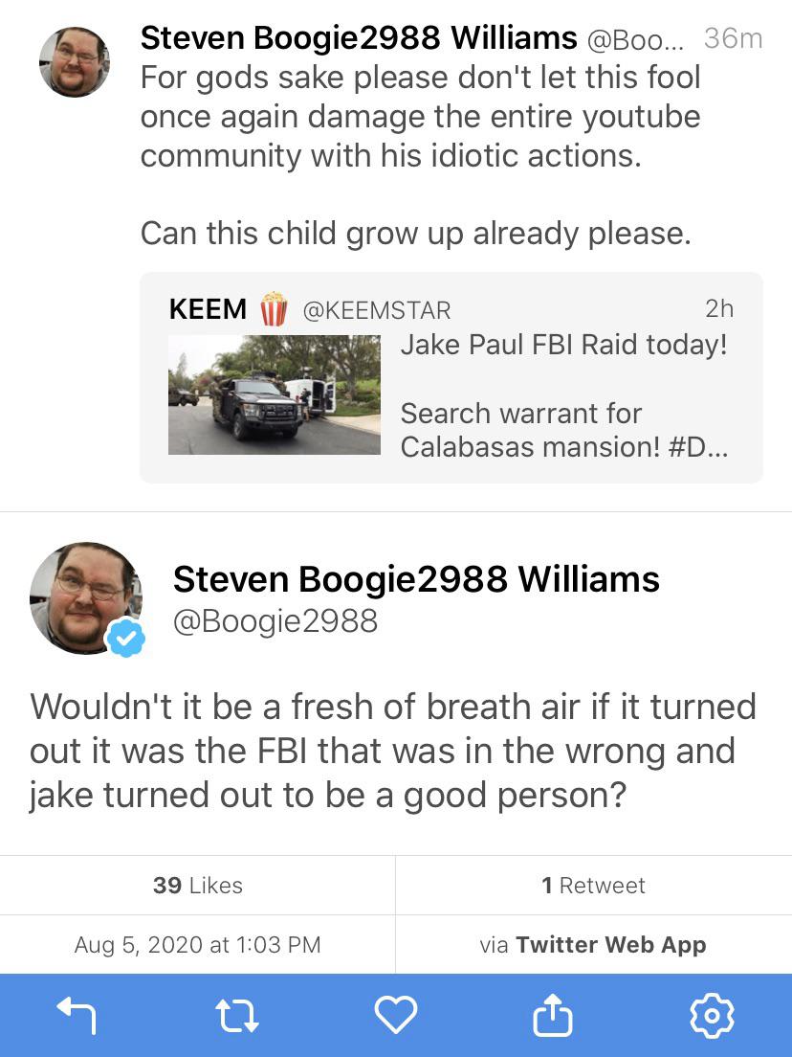
Task: Open the share sheet icon
Action: [553, 1015]
